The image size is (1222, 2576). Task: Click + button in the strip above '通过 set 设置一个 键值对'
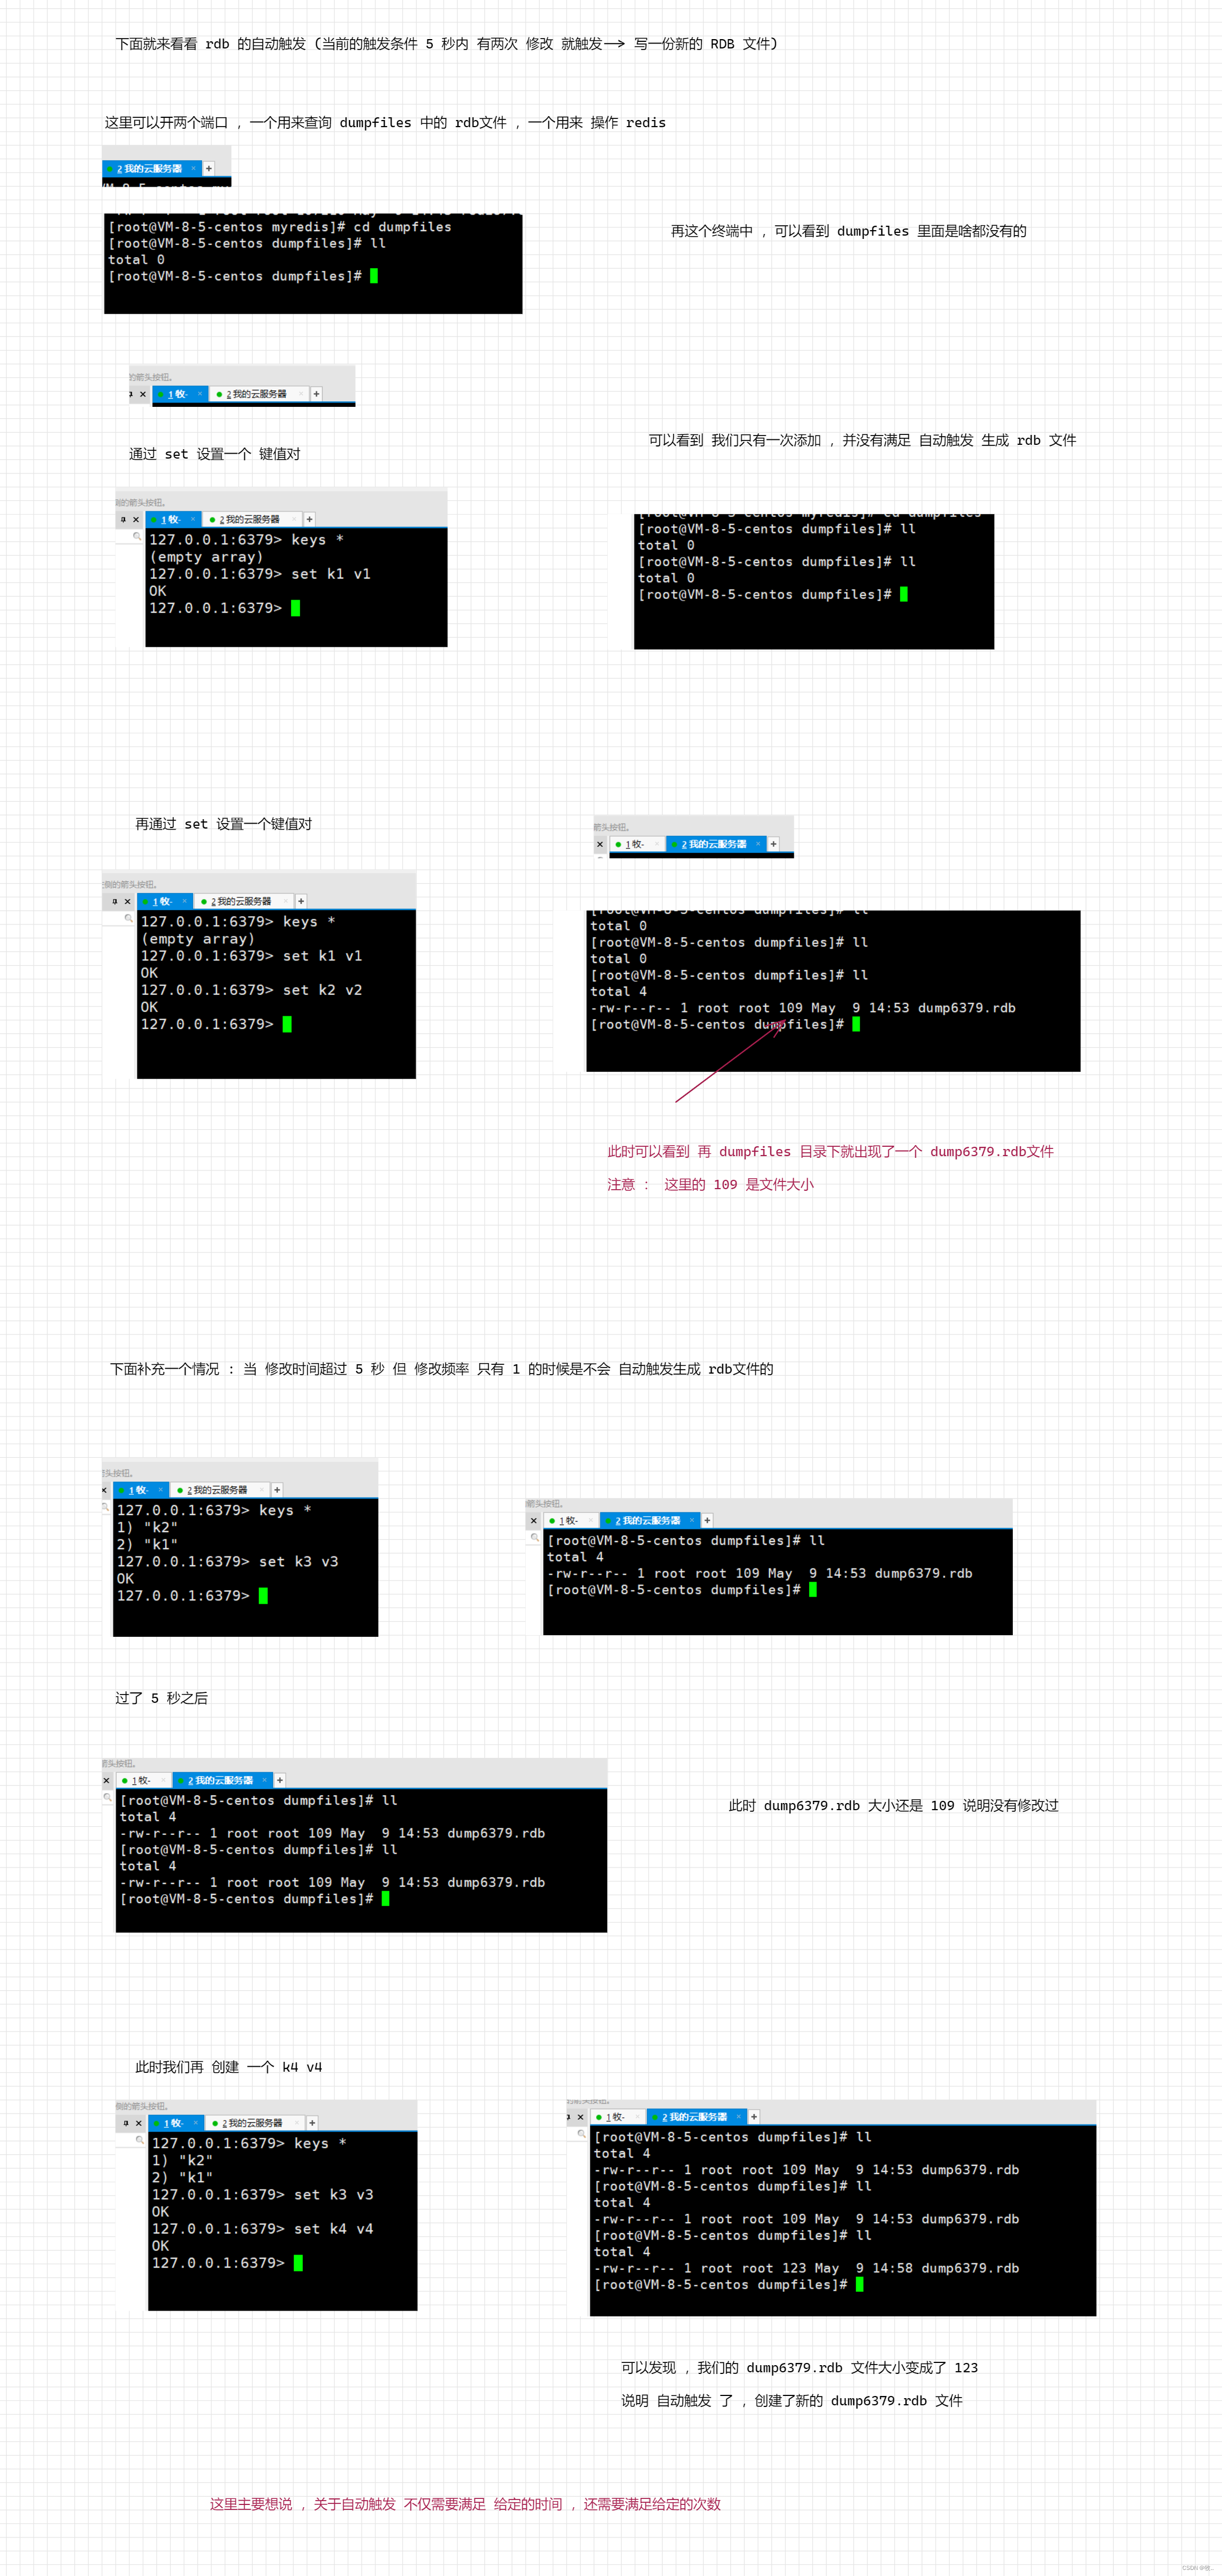point(317,394)
